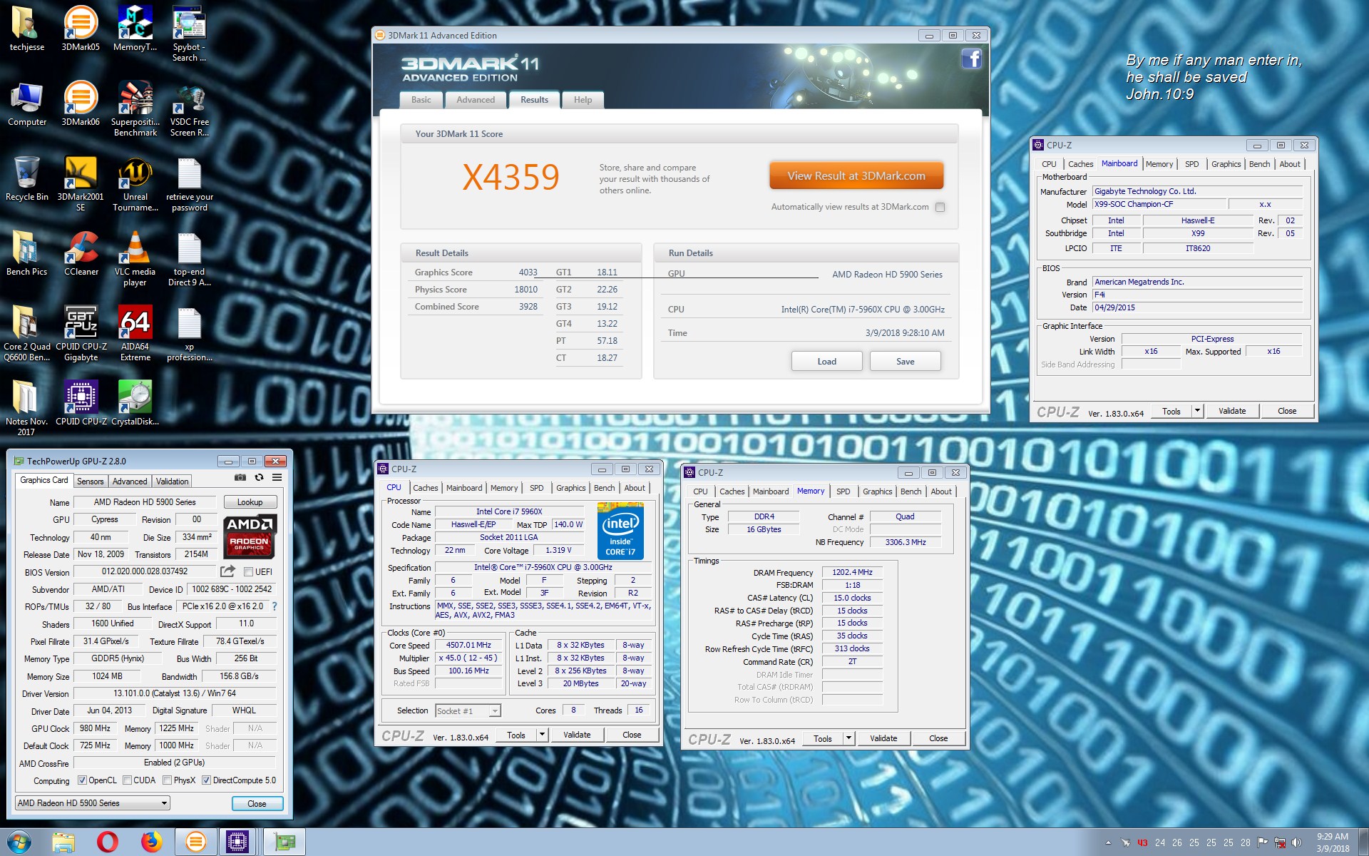Image resolution: width=1369 pixels, height=856 pixels.
Task: Open Firefox from the taskbar
Action: point(151,842)
